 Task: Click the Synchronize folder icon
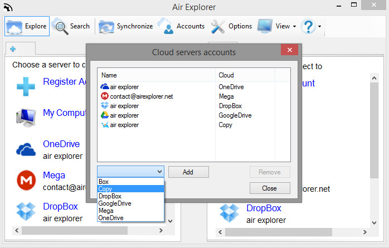106,27
